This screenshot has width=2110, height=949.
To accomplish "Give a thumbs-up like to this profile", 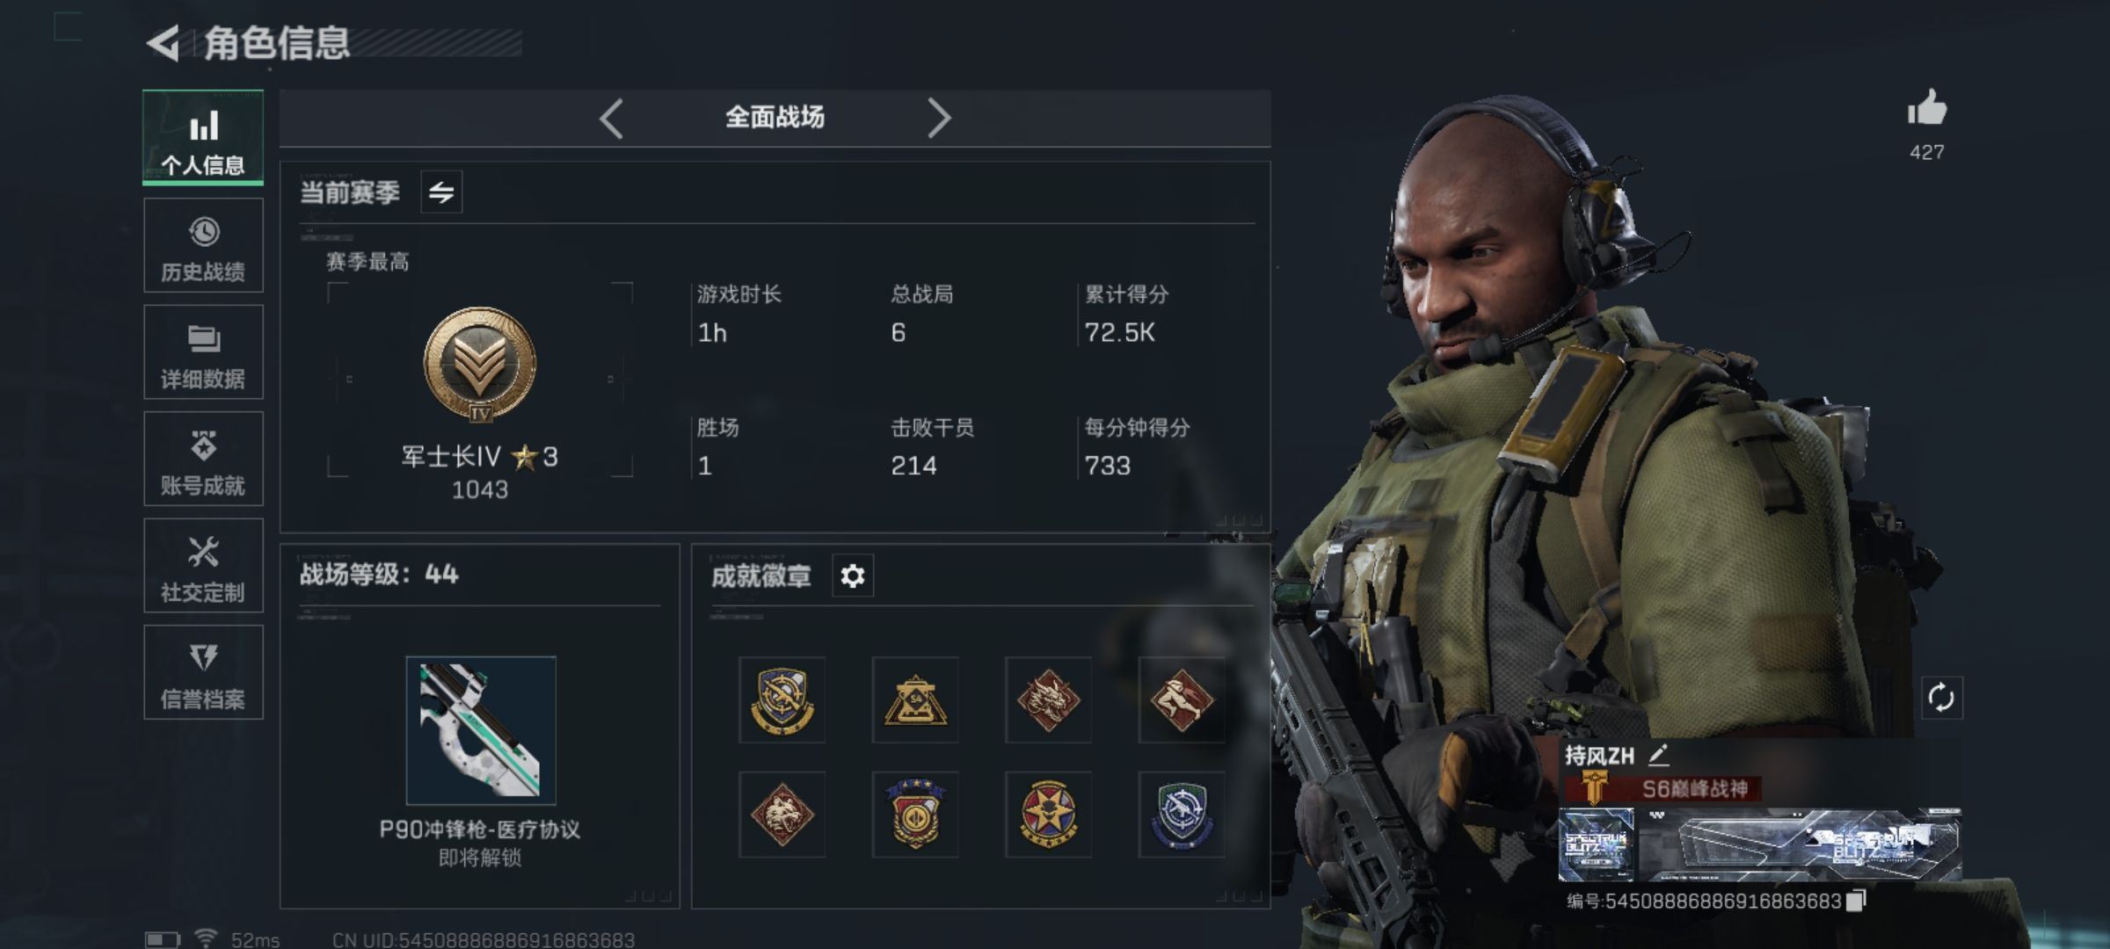I will (1927, 109).
